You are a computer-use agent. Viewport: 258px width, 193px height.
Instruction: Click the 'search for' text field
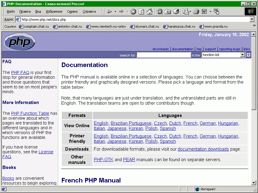click(164, 55)
